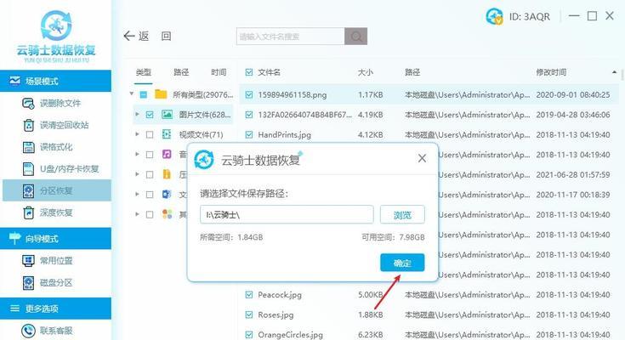Switch to the 类型 tab

pyautogui.click(x=144, y=72)
